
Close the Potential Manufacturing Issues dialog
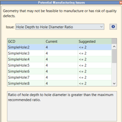click(x=121, y=2)
